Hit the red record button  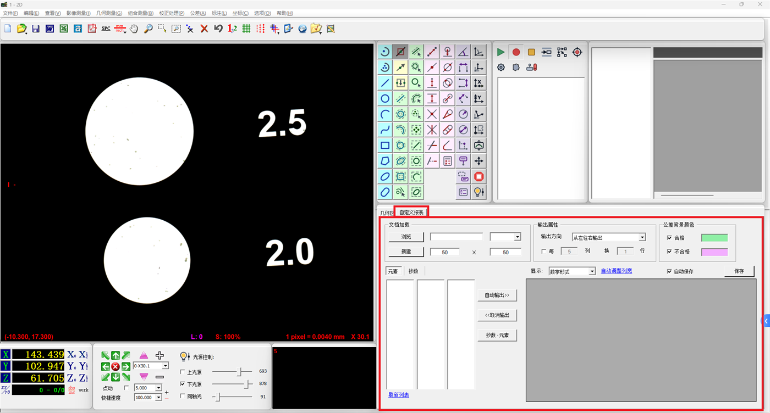516,52
